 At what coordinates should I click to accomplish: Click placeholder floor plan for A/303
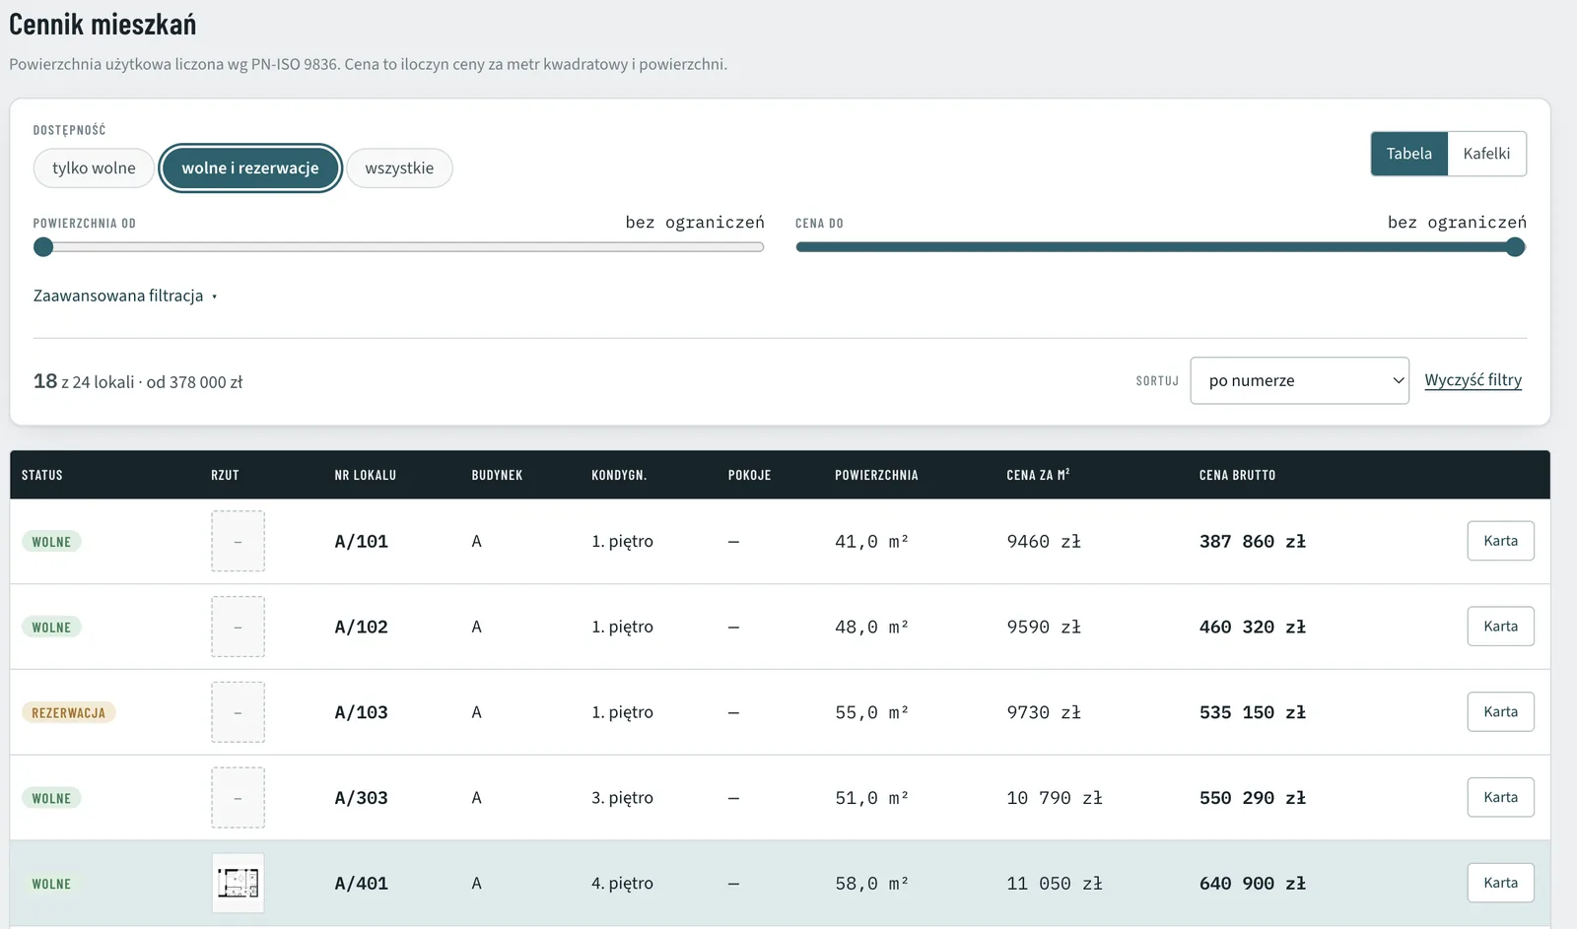[x=238, y=798]
